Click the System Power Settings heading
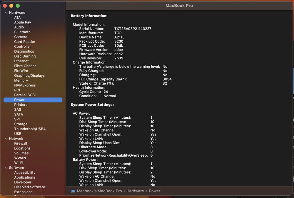This screenshot has width=294, height=198. point(92,105)
